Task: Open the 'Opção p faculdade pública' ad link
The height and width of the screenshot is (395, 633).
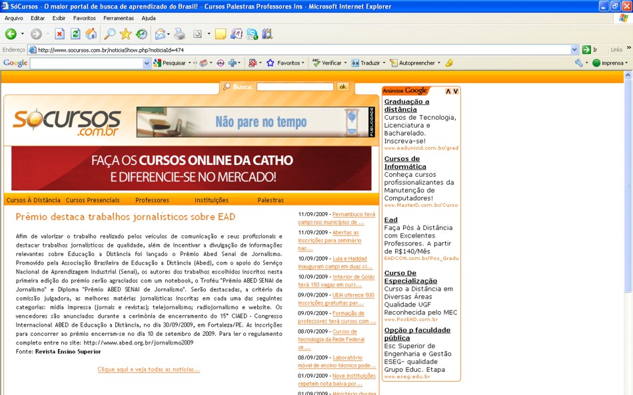Action: (417, 334)
